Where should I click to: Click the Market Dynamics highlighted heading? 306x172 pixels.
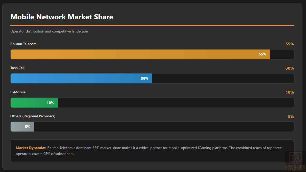point(31,148)
